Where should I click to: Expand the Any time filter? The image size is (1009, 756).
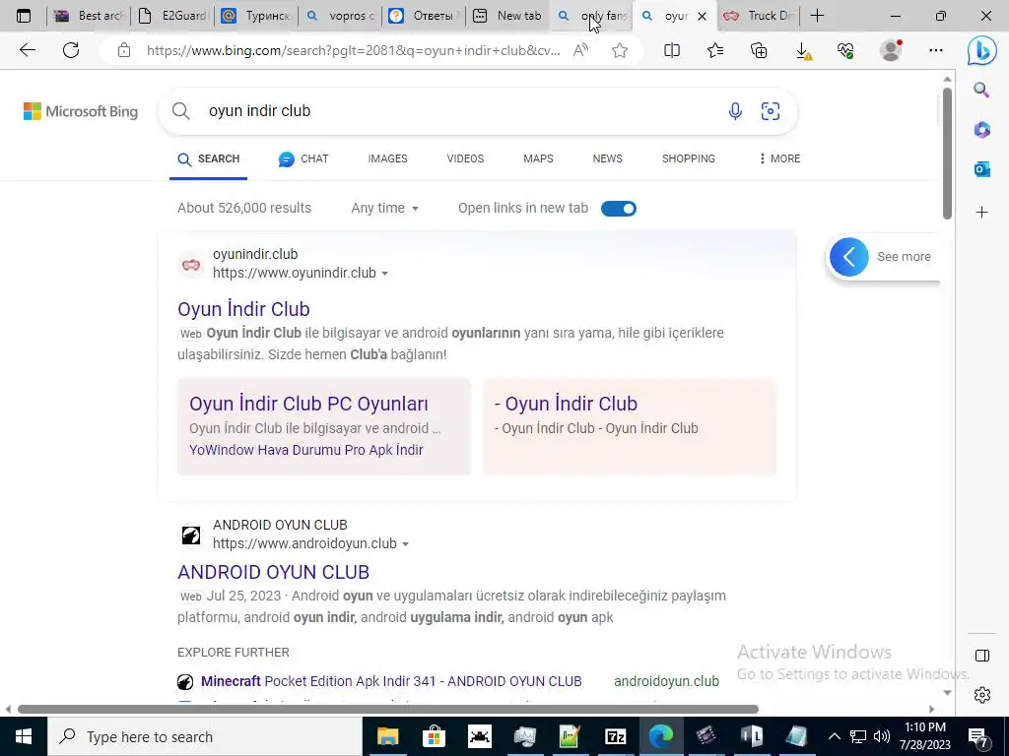(385, 208)
